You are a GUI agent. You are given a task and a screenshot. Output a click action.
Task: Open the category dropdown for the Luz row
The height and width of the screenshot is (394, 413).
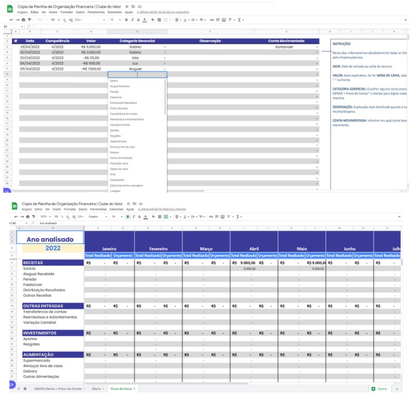click(164, 64)
